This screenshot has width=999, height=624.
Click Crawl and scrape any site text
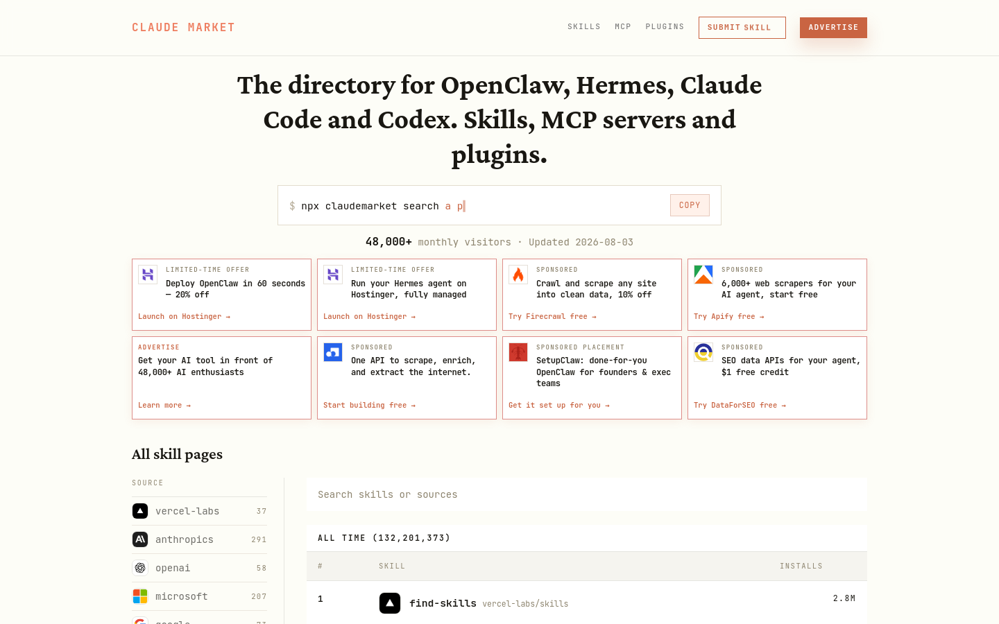click(596, 289)
